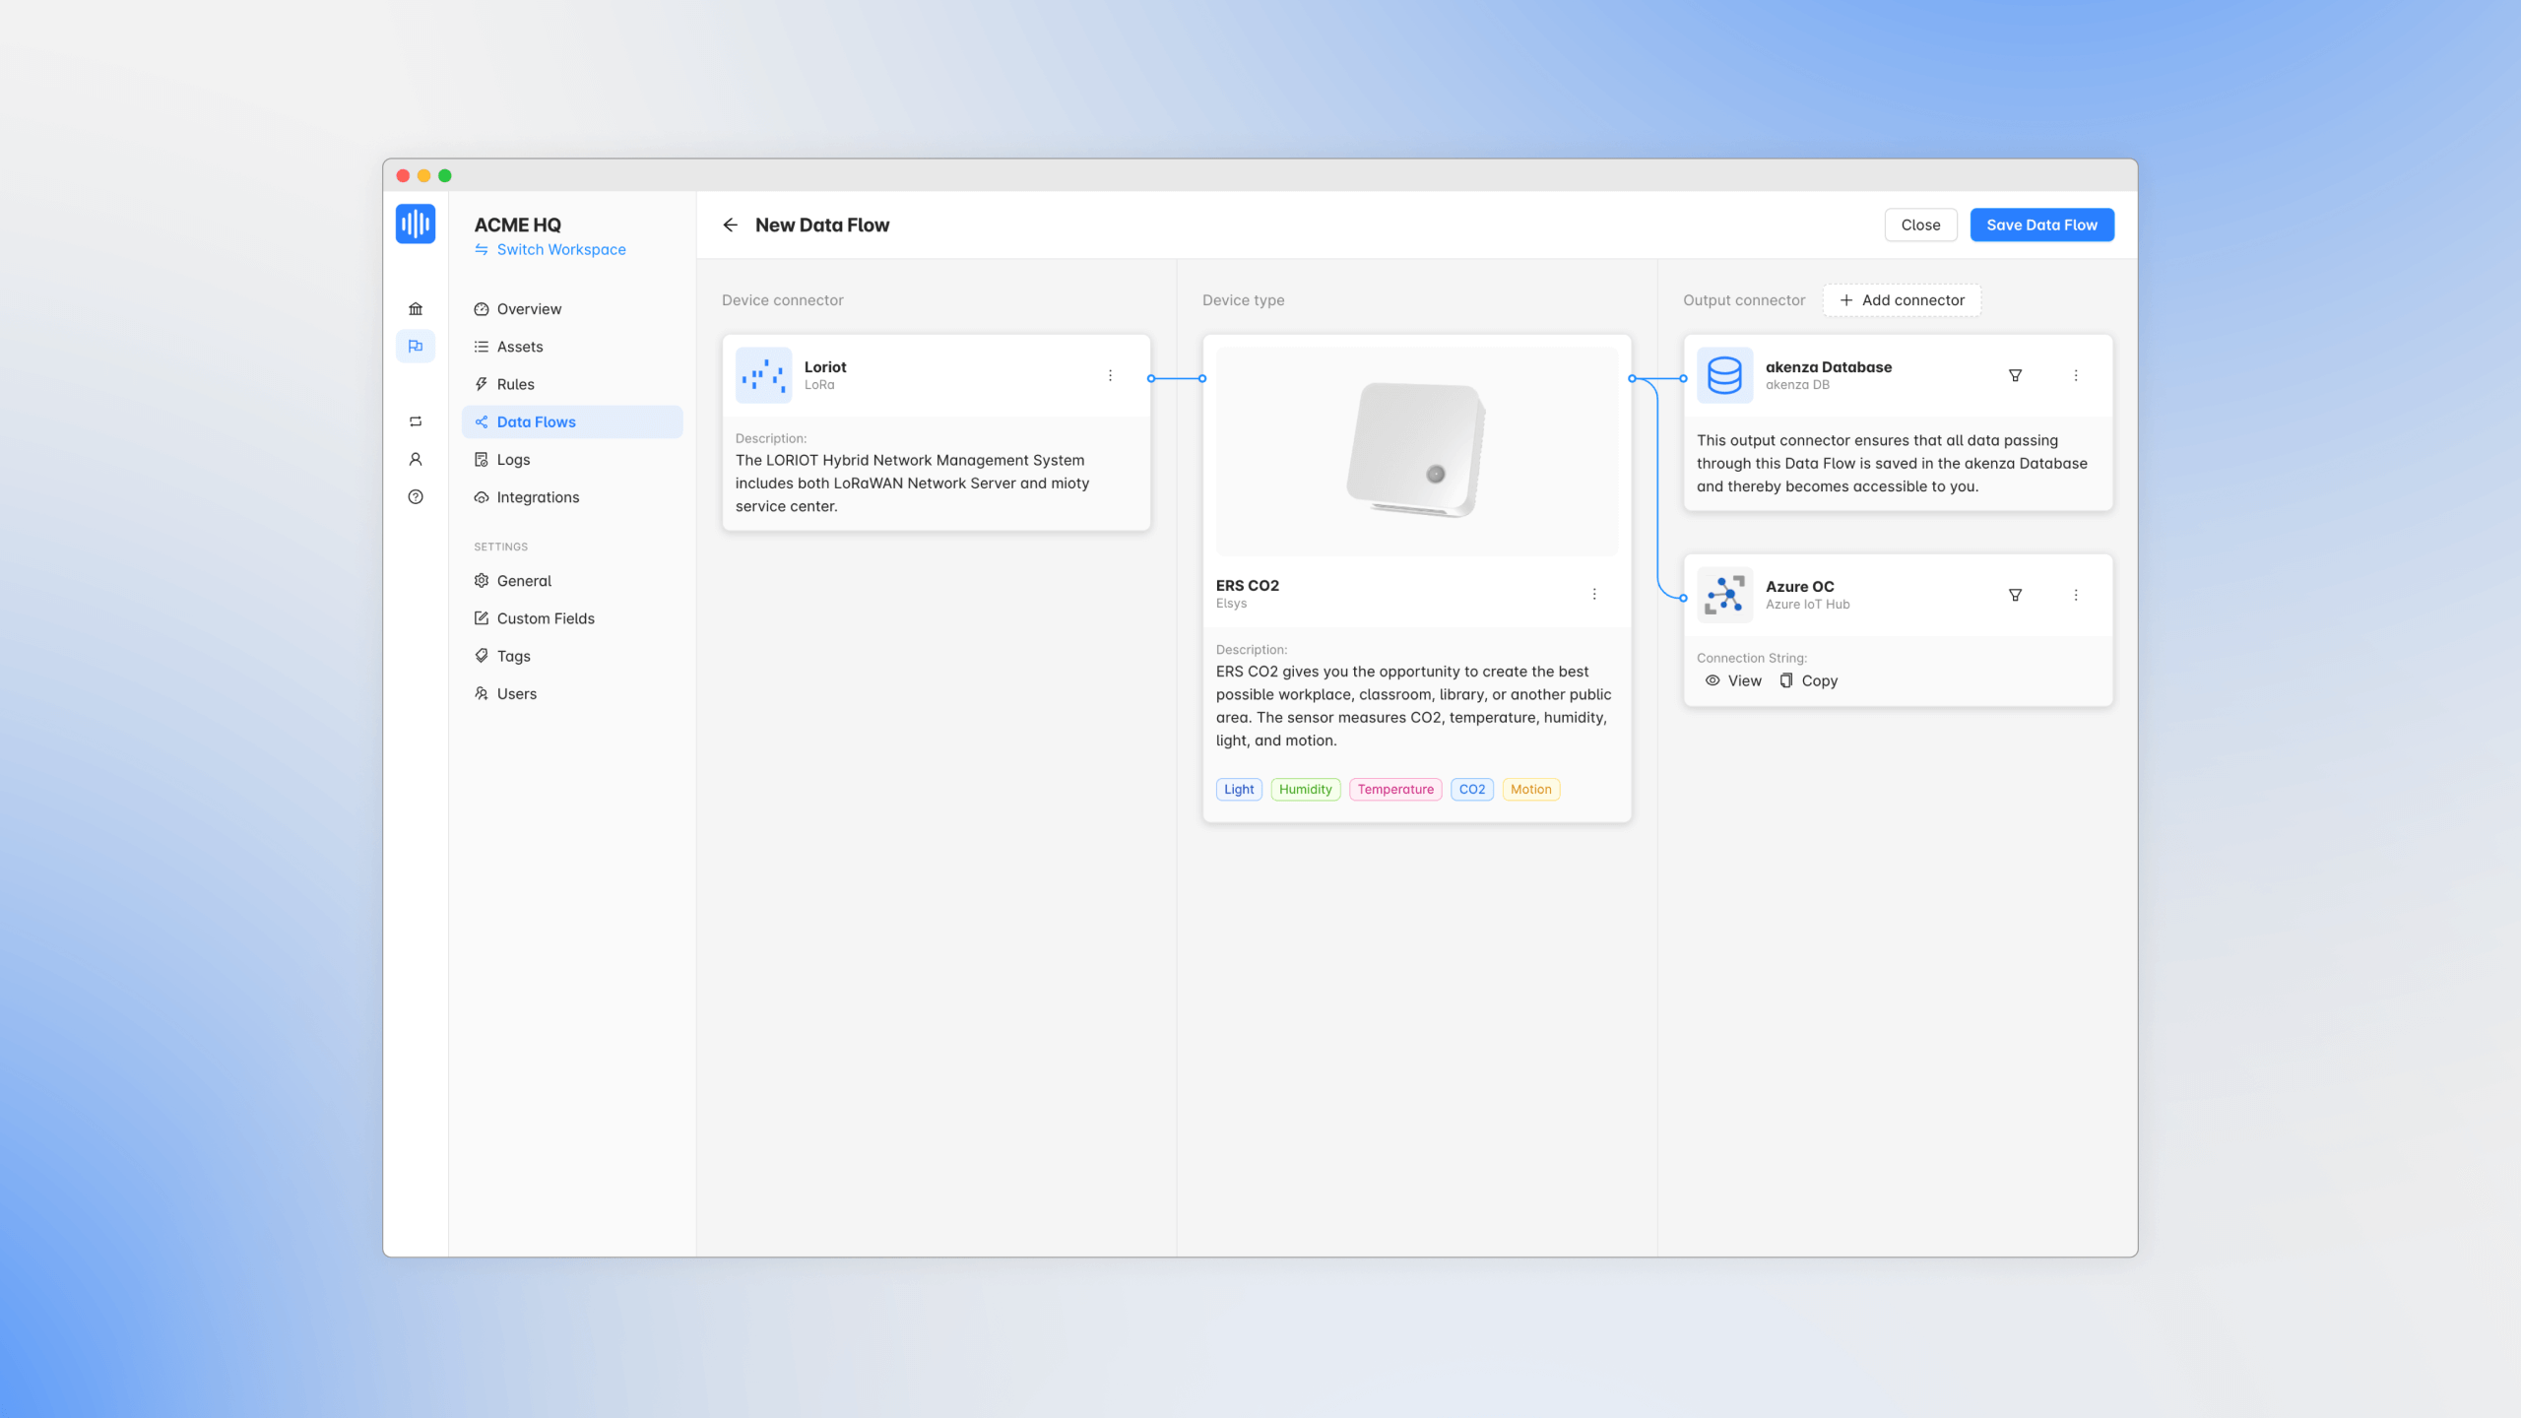Image resolution: width=2521 pixels, height=1418 pixels.
Task: Open the help question mark icon
Action: point(415,497)
